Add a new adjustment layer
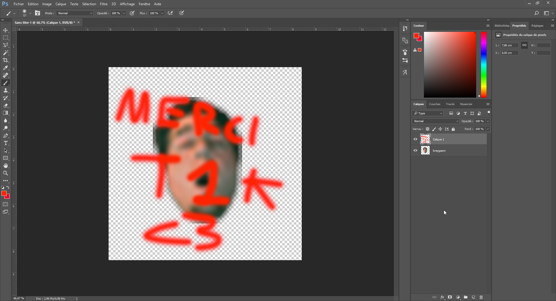 click(458, 297)
